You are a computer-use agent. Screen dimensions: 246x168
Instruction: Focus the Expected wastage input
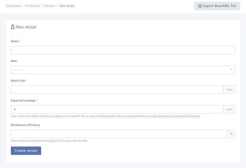pyautogui.click(x=117, y=109)
